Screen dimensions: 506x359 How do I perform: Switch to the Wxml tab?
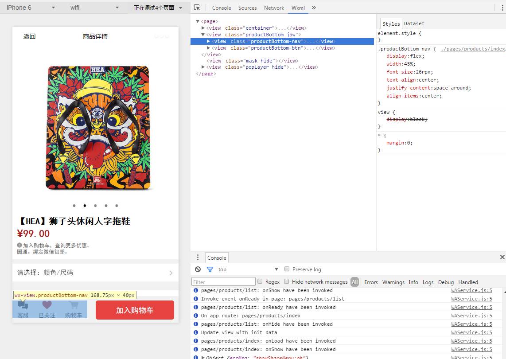pyautogui.click(x=298, y=8)
